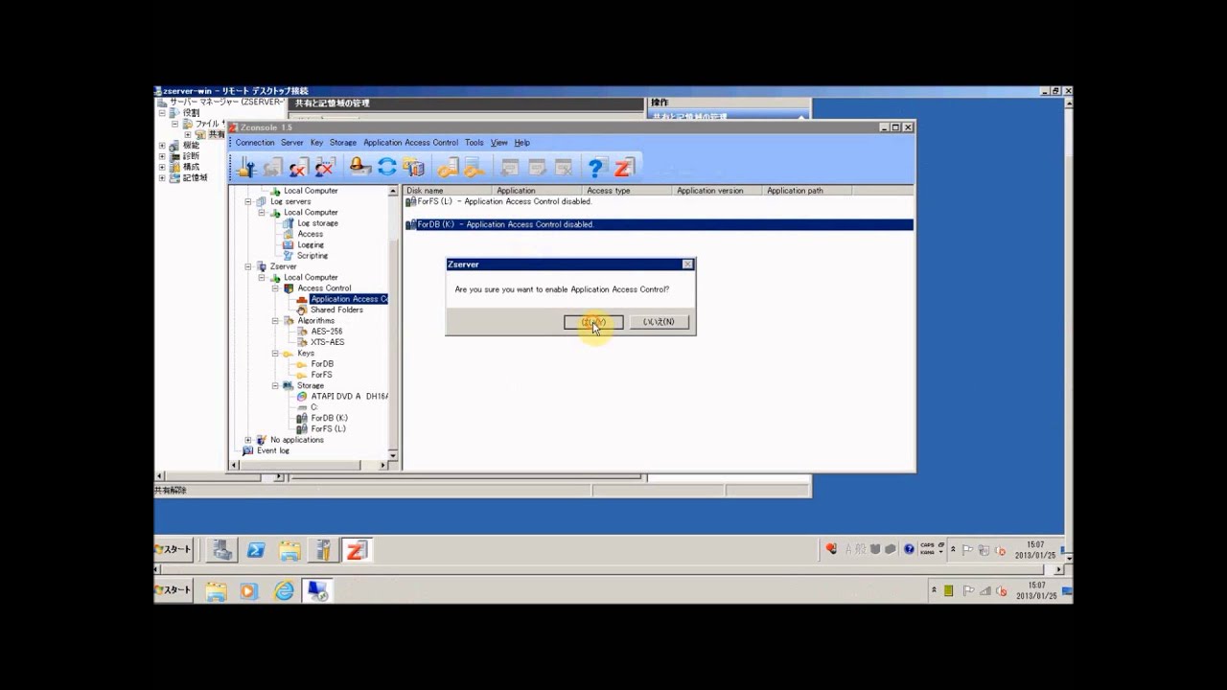Expand 診断 node in Server Manager

162,156
